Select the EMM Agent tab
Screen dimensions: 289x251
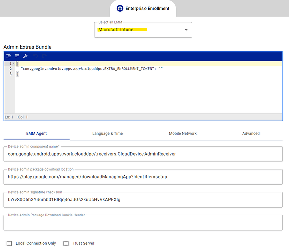pos(36,133)
